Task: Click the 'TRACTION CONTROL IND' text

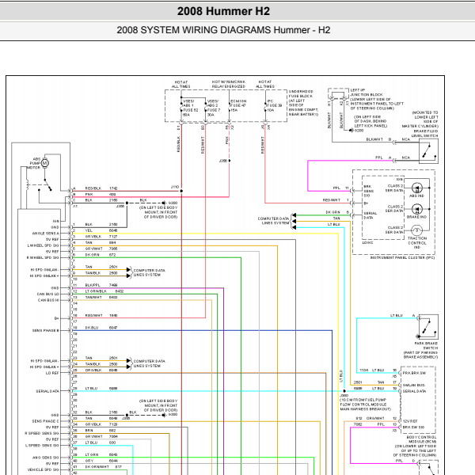Action: (417, 243)
